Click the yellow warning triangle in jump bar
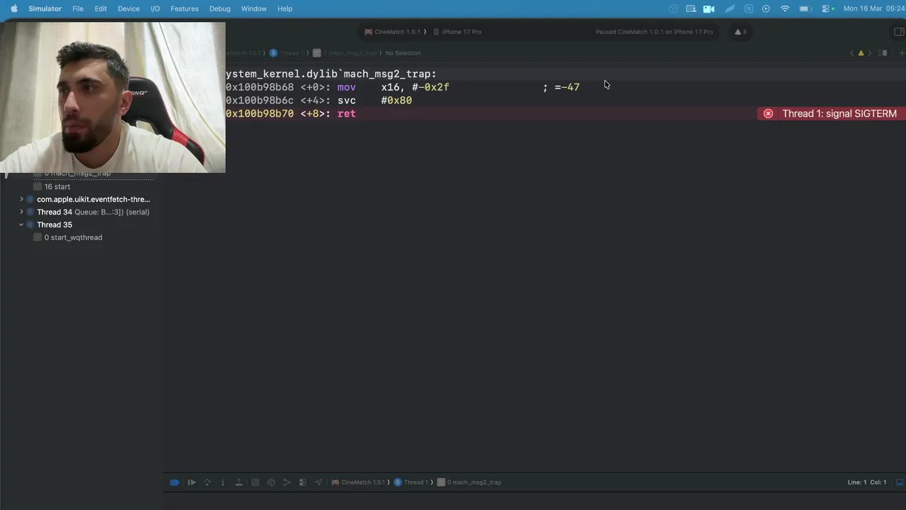The height and width of the screenshot is (510, 906). pyautogui.click(x=861, y=53)
